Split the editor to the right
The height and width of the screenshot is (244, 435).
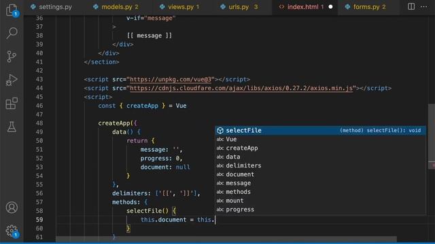tap(411, 7)
